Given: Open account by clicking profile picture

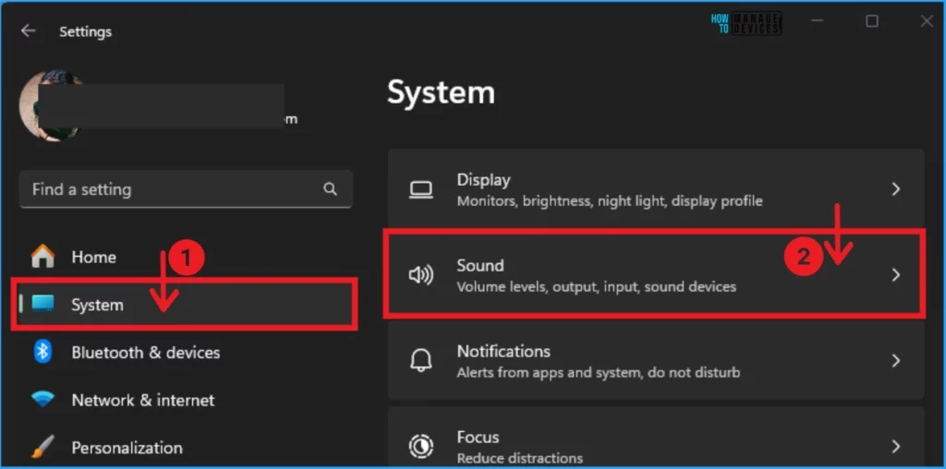Looking at the screenshot, I should click(51, 104).
